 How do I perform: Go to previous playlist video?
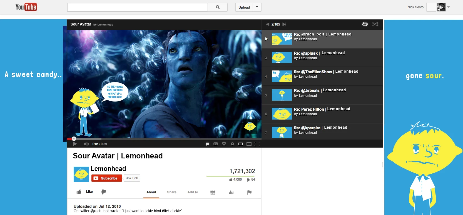pyautogui.click(x=267, y=24)
